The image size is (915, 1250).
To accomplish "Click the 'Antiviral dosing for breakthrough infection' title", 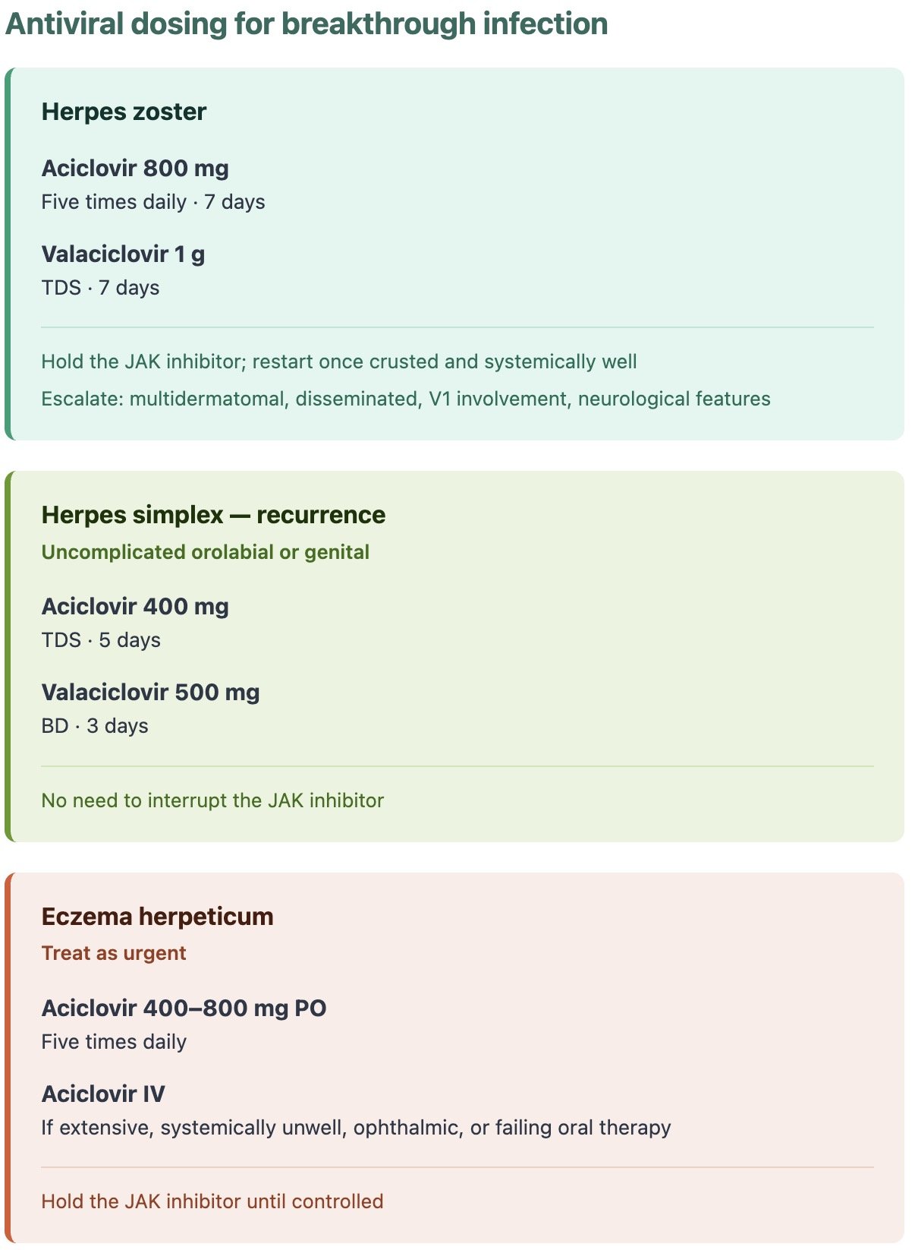I will tap(307, 24).
